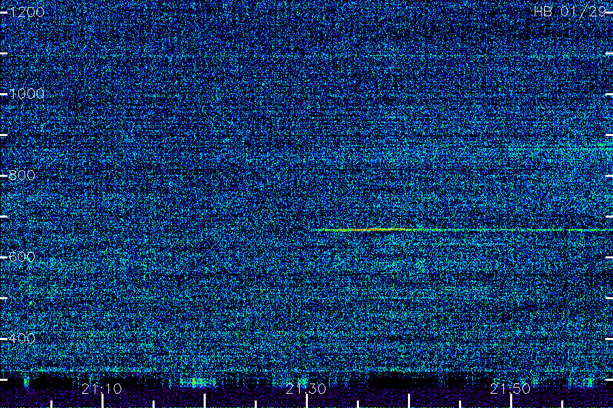Click the 21:10 time axis label
Screen dimensions: 613x408
pyautogui.click(x=101, y=388)
